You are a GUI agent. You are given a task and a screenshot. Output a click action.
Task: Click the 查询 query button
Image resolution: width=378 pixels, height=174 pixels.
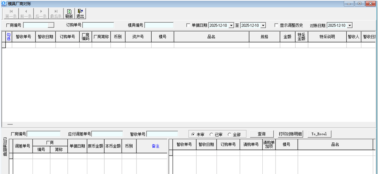pyautogui.click(x=262, y=134)
